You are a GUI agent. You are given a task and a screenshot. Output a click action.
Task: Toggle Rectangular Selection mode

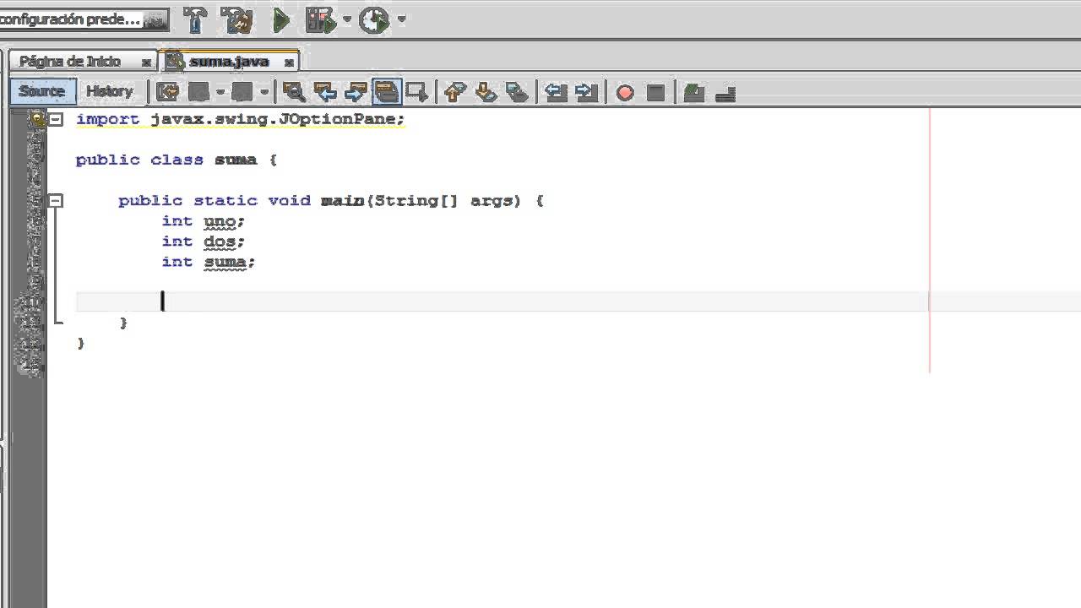click(417, 92)
